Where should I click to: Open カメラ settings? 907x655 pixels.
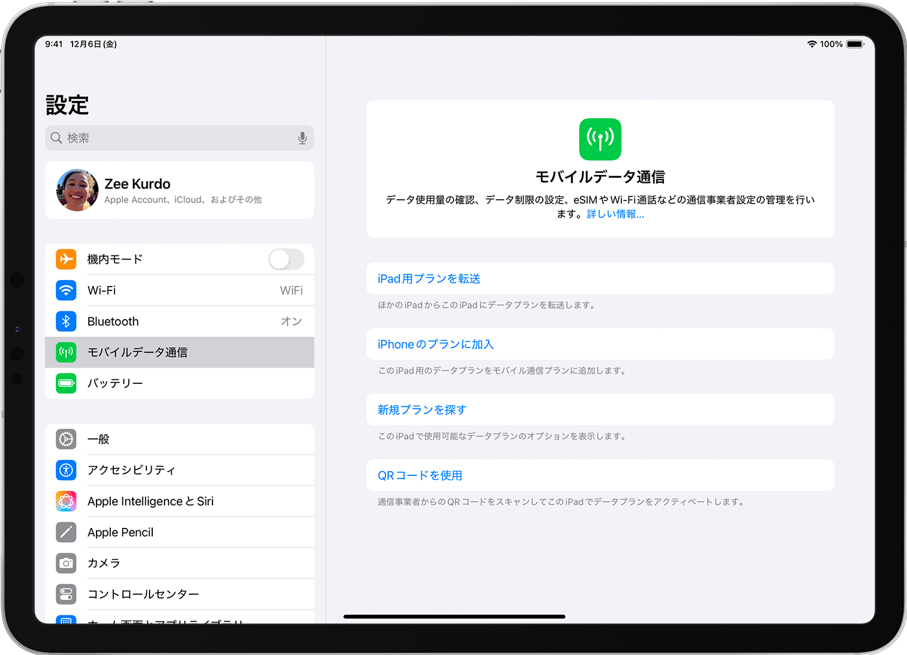coord(179,563)
